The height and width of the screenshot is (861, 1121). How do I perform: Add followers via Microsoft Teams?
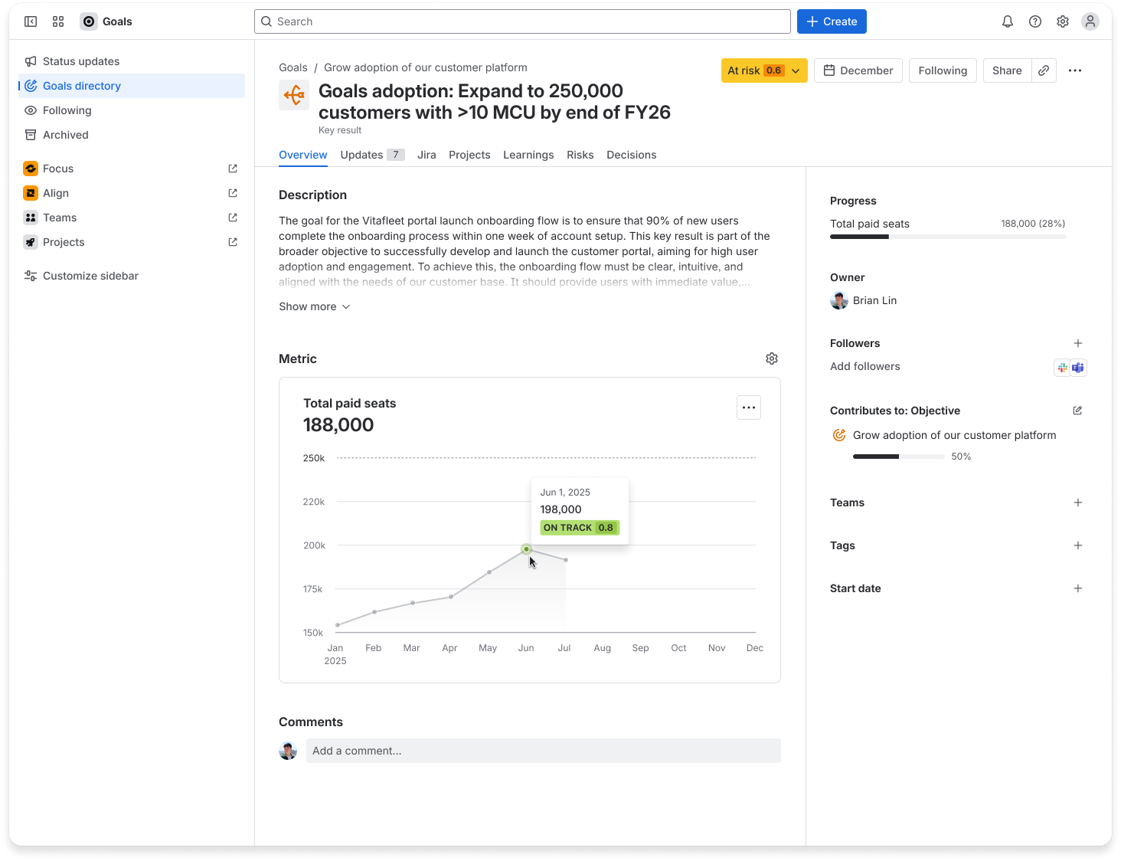coord(1078,368)
